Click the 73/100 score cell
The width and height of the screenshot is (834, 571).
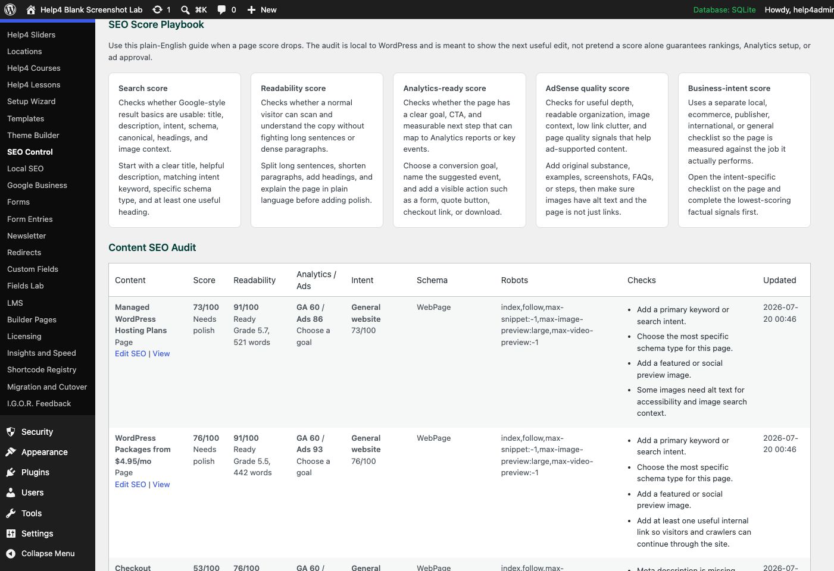206,307
